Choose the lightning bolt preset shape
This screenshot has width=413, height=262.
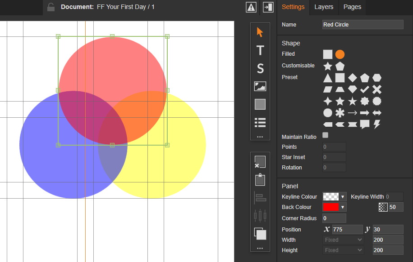(x=377, y=124)
